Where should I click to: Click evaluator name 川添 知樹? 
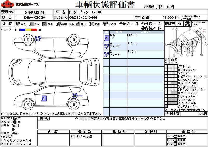point(165,7)
